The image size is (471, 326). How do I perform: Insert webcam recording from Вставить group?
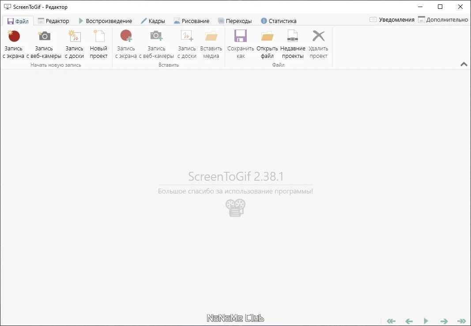(x=156, y=44)
